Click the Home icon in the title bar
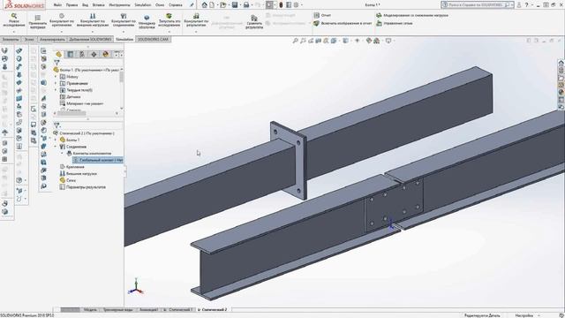Viewport: 565px width, 318px height. click(x=204, y=5)
